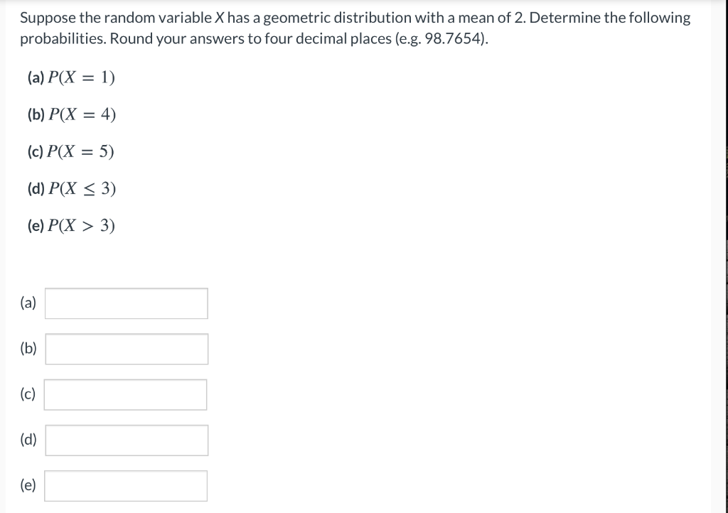
Task: Click the question text P(X > 3)
Action: point(83,226)
